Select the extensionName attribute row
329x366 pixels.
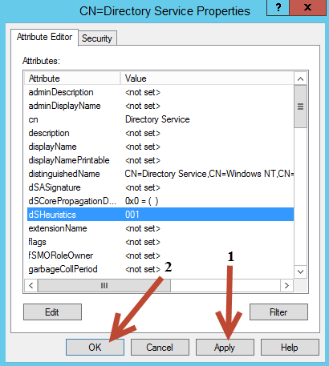click(x=160, y=228)
